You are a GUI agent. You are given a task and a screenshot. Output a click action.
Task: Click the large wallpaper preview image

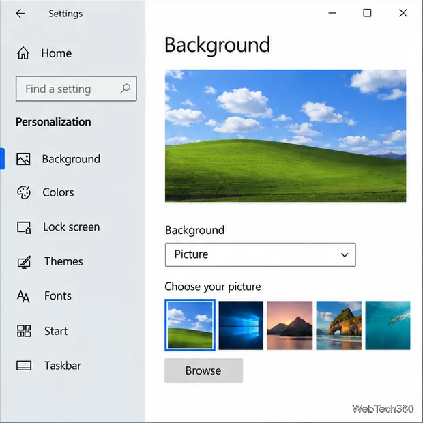(x=285, y=136)
